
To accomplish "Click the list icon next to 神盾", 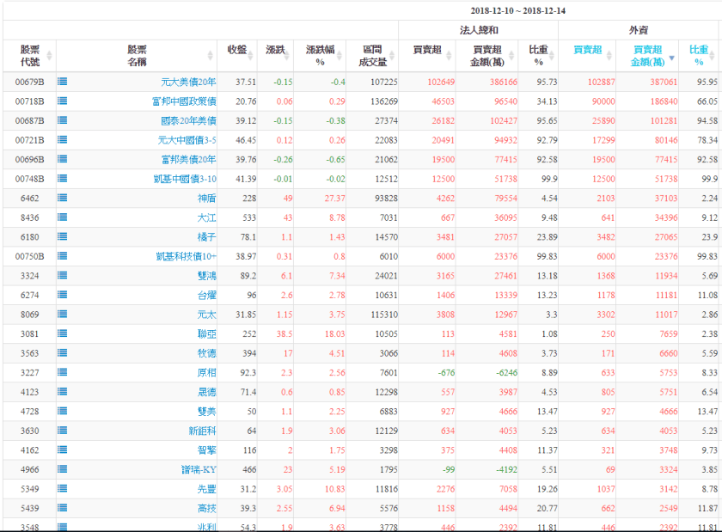I will [x=63, y=199].
